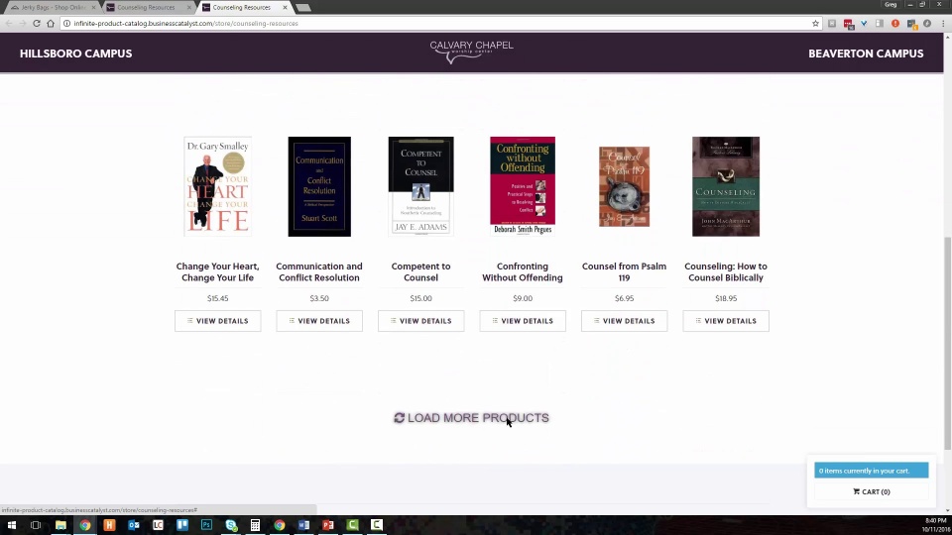This screenshot has height=535, width=952.
Task: Open Outlook from the taskbar
Action: [x=134, y=525]
